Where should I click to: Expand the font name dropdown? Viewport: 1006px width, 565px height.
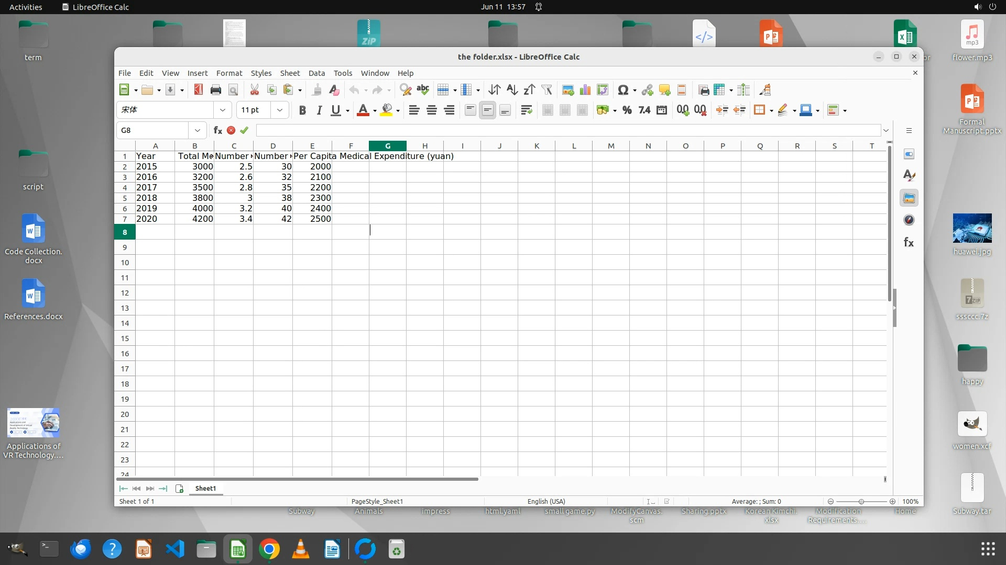[x=223, y=110]
